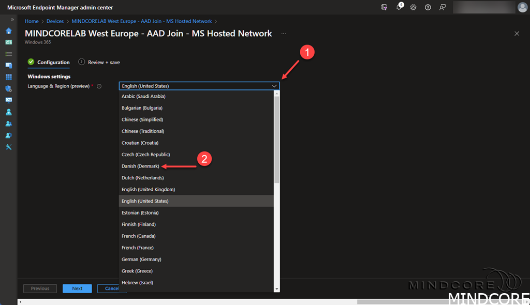This screenshot has width=530, height=305.
Task: Click the Devices breadcrumb link
Action: tap(55, 21)
